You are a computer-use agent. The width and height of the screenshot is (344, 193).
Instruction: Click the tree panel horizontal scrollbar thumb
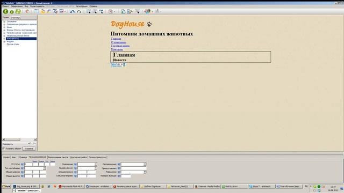12,139
